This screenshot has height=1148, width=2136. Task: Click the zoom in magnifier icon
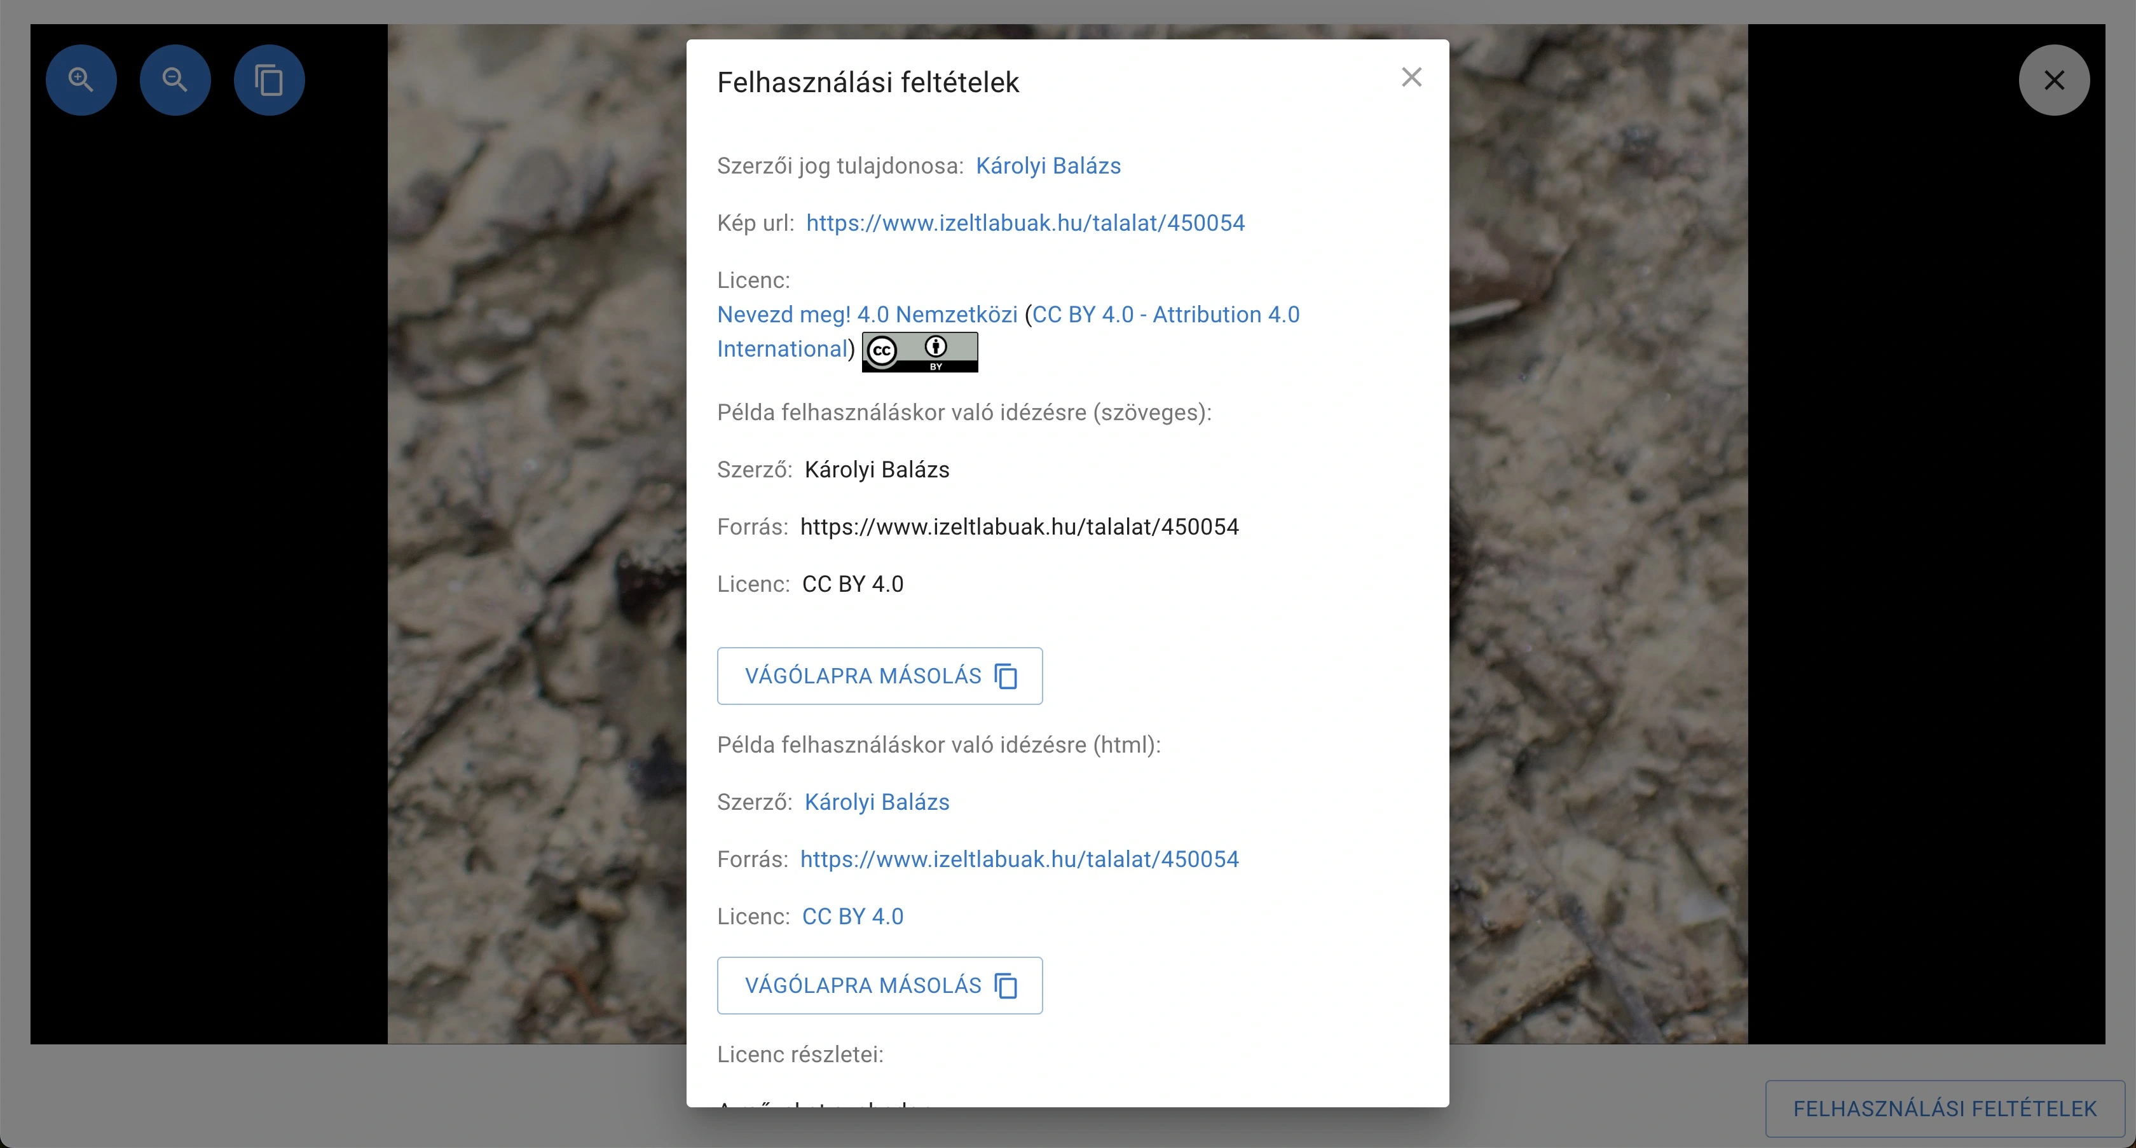[x=81, y=79]
